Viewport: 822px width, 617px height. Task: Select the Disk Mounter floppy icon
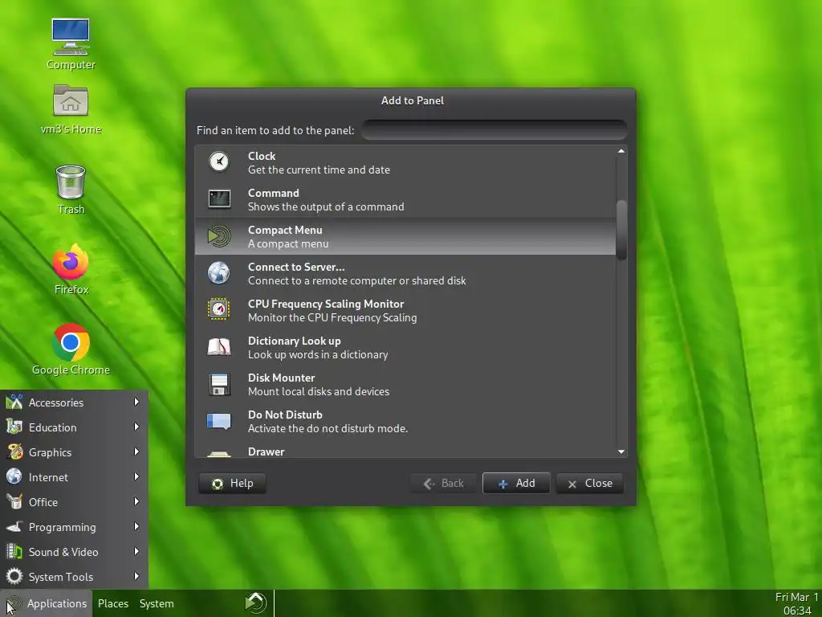(x=218, y=384)
